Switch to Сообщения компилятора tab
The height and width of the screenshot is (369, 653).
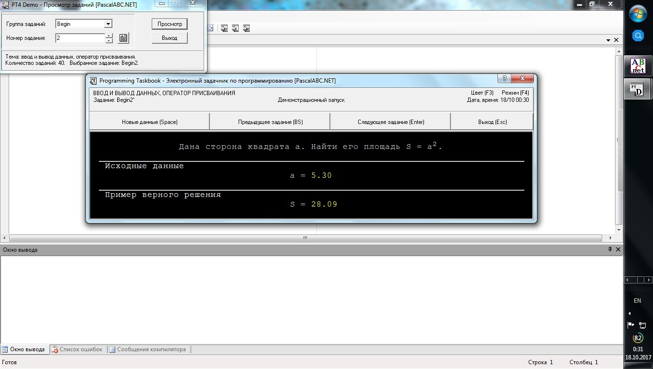click(147, 349)
